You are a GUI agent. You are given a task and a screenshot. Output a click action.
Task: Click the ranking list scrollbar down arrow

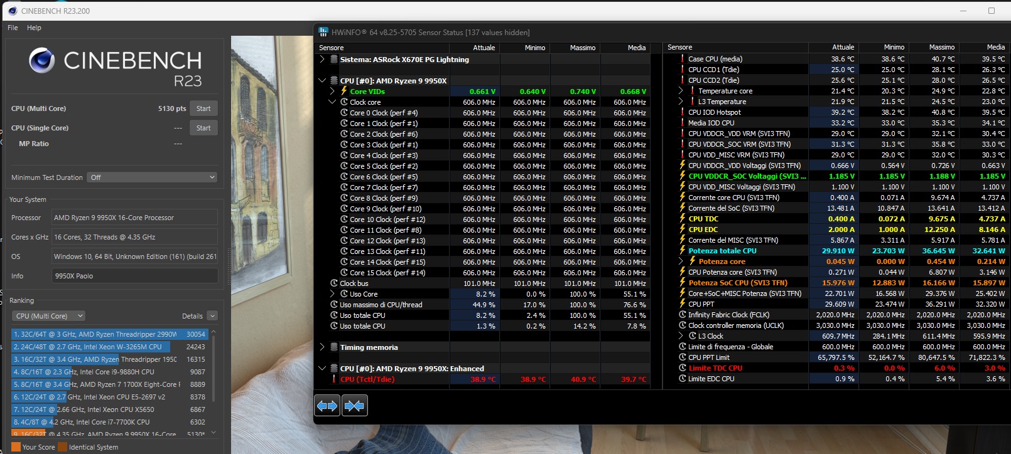click(214, 432)
